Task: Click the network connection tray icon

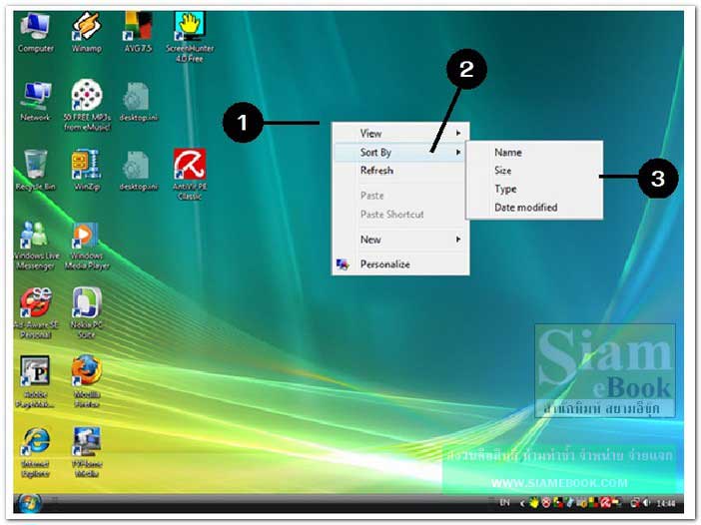Action: tap(635, 503)
